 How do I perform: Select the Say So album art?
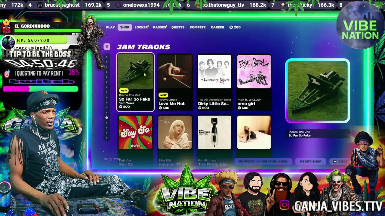click(135, 132)
